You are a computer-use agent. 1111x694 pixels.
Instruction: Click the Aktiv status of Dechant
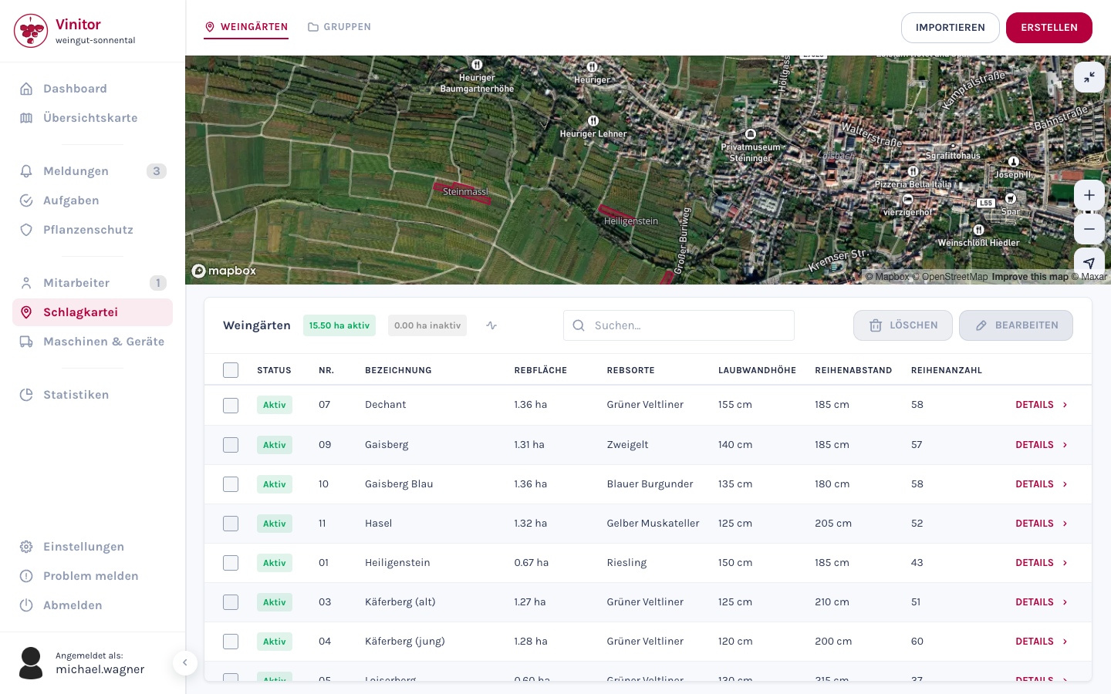[x=275, y=405]
